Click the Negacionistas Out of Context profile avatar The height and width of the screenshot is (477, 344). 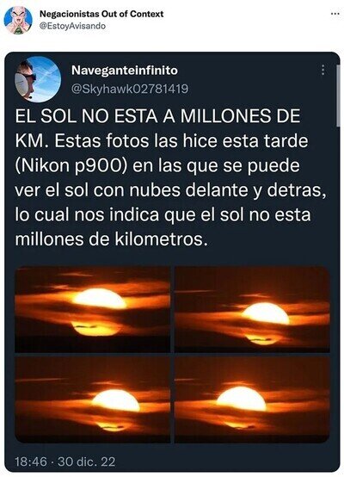pos(18,20)
